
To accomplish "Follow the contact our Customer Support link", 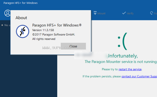I will 139,76.
